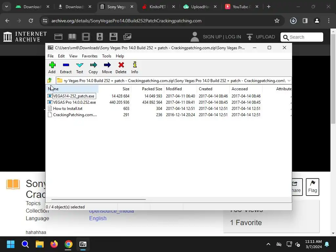Open the Info toolbar button
This screenshot has width=336, height=252.
point(135,68)
